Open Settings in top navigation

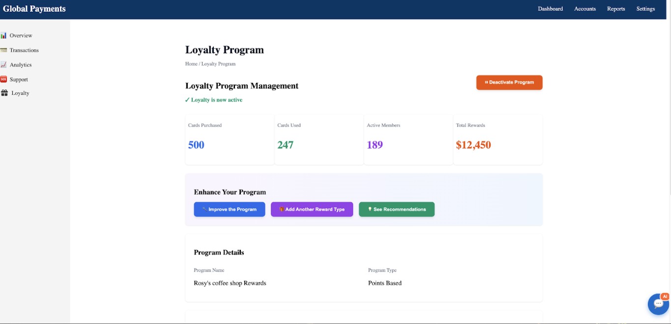tap(645, 9)
